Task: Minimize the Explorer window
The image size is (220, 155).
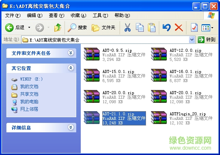Action: click(196, 6)
